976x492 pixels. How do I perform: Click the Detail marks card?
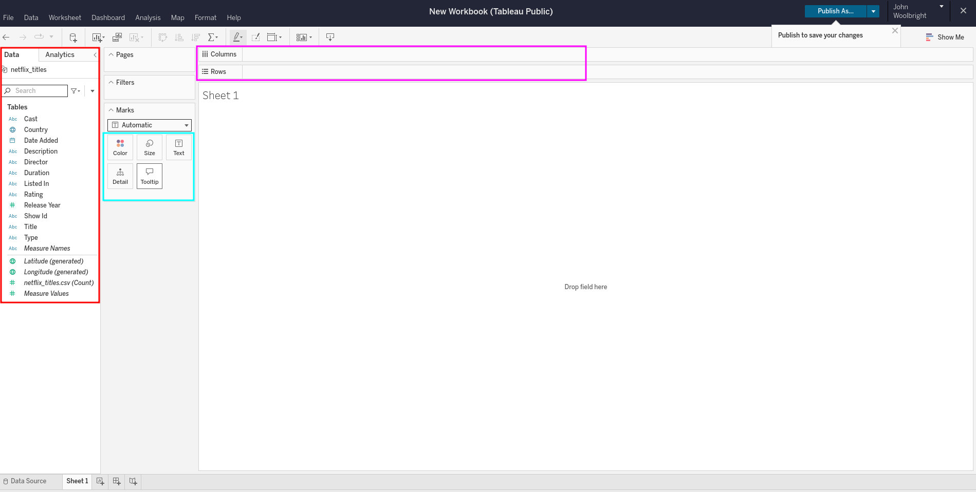pos(120,176)
